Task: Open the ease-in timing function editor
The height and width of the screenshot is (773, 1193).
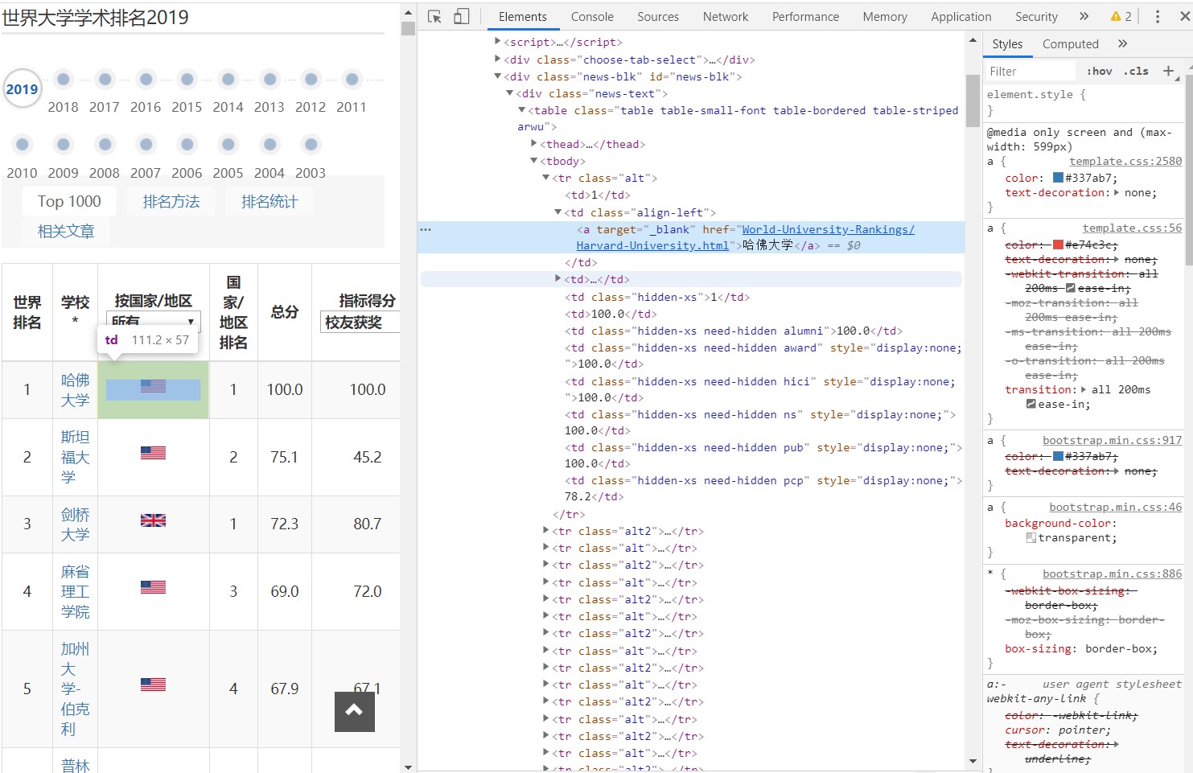Action: [x=1031, y=404]
